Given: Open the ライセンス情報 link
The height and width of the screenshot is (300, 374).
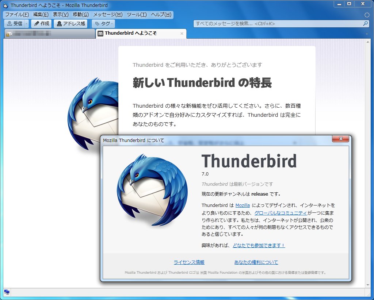Looking at the screenshot, I should (189, 262).
